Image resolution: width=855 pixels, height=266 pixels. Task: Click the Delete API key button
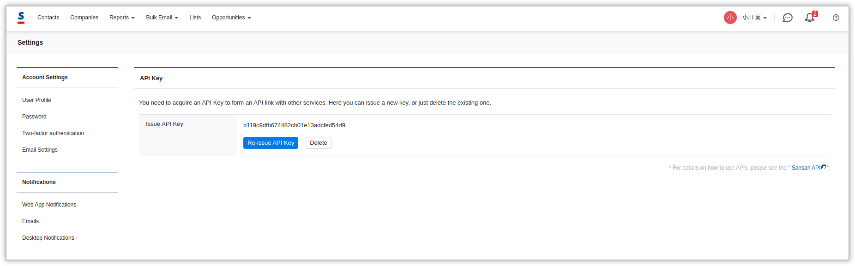(318, 143)
